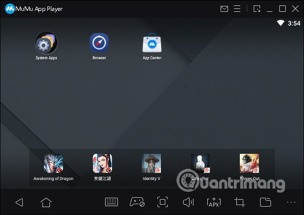Open gamepad control settings
This screenshot has width=304, height=215.
click(137, 202)
